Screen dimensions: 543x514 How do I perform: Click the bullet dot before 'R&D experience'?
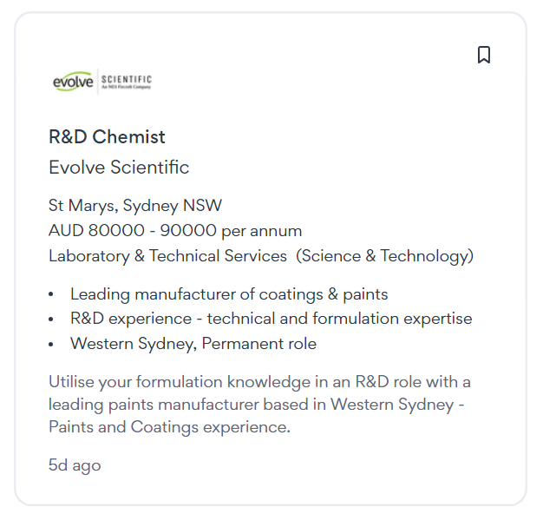[51, 320]
